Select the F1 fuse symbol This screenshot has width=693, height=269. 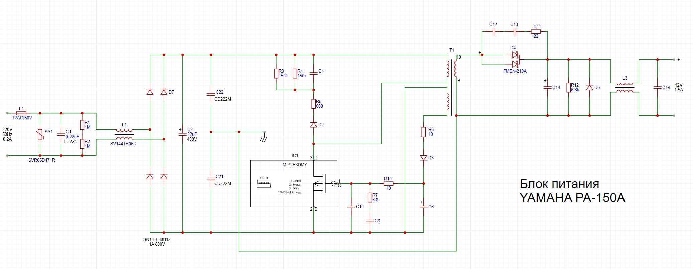21,113
